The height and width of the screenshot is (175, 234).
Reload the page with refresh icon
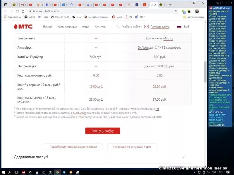(x=17, y=11)
